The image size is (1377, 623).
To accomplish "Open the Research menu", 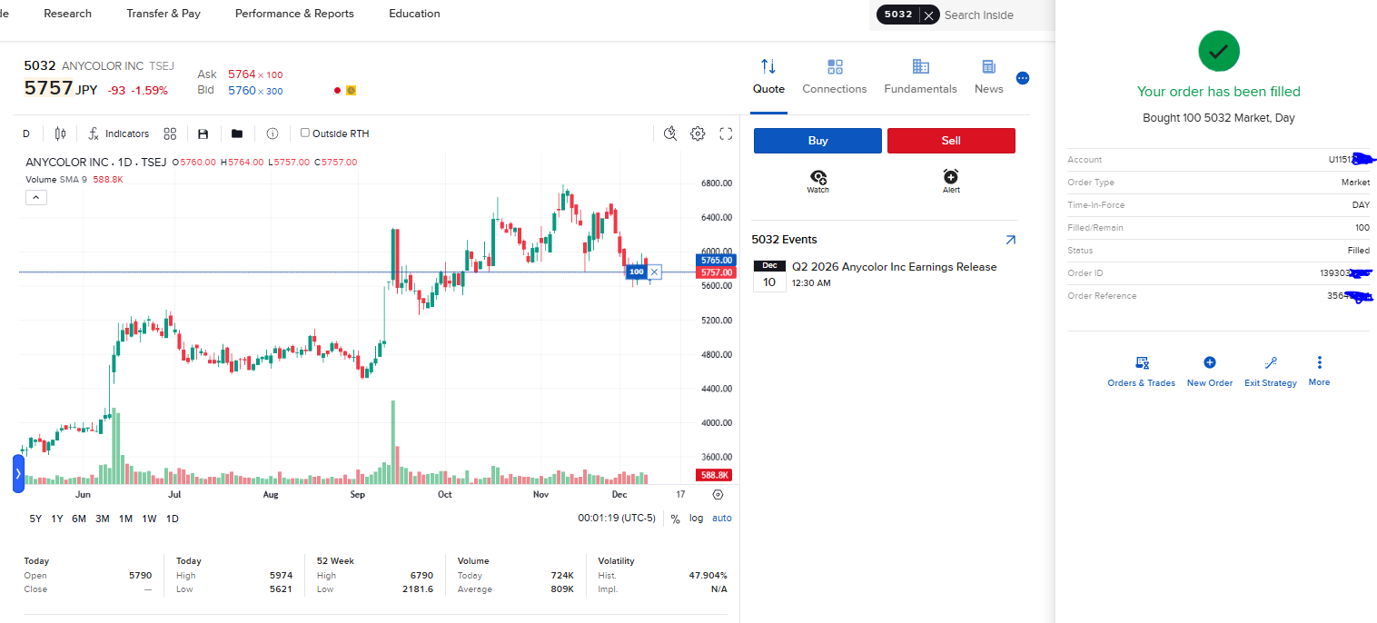I will pyautogui.click(x=67, y=14).
